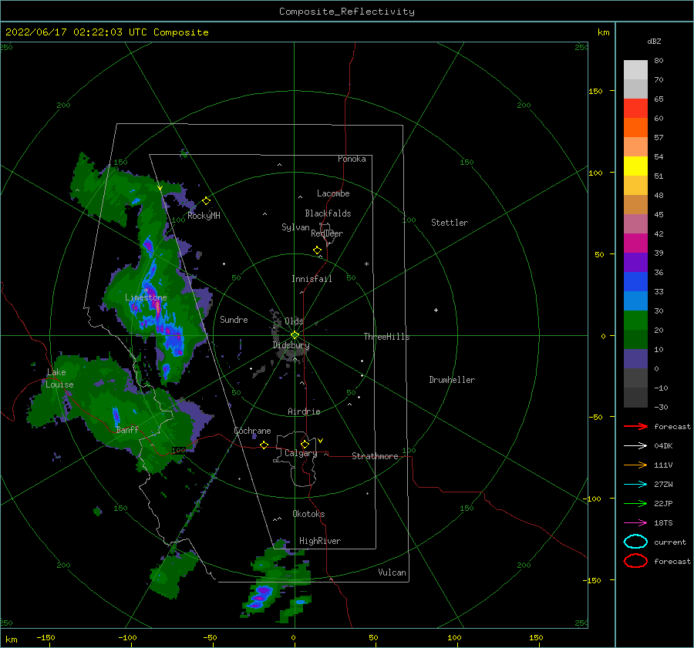This screenshot has height=648, width=694.
Task: Click the blue echo core near Banff
Action: (x=116, y=417)
